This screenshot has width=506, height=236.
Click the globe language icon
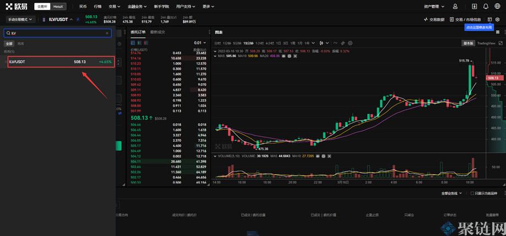[497, 7]
